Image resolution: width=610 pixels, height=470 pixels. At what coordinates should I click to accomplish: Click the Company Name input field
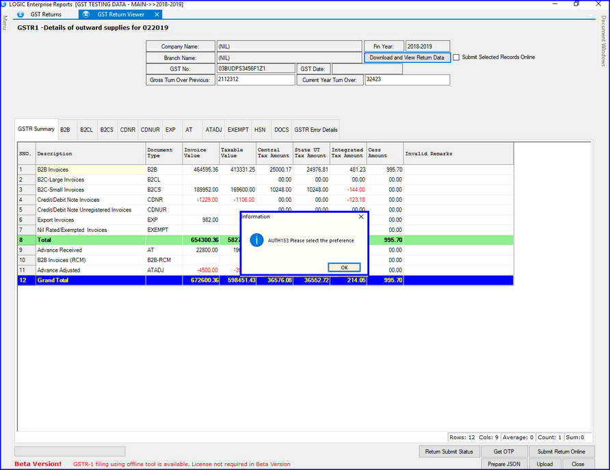pyautogui.click(x=289, y=47)
